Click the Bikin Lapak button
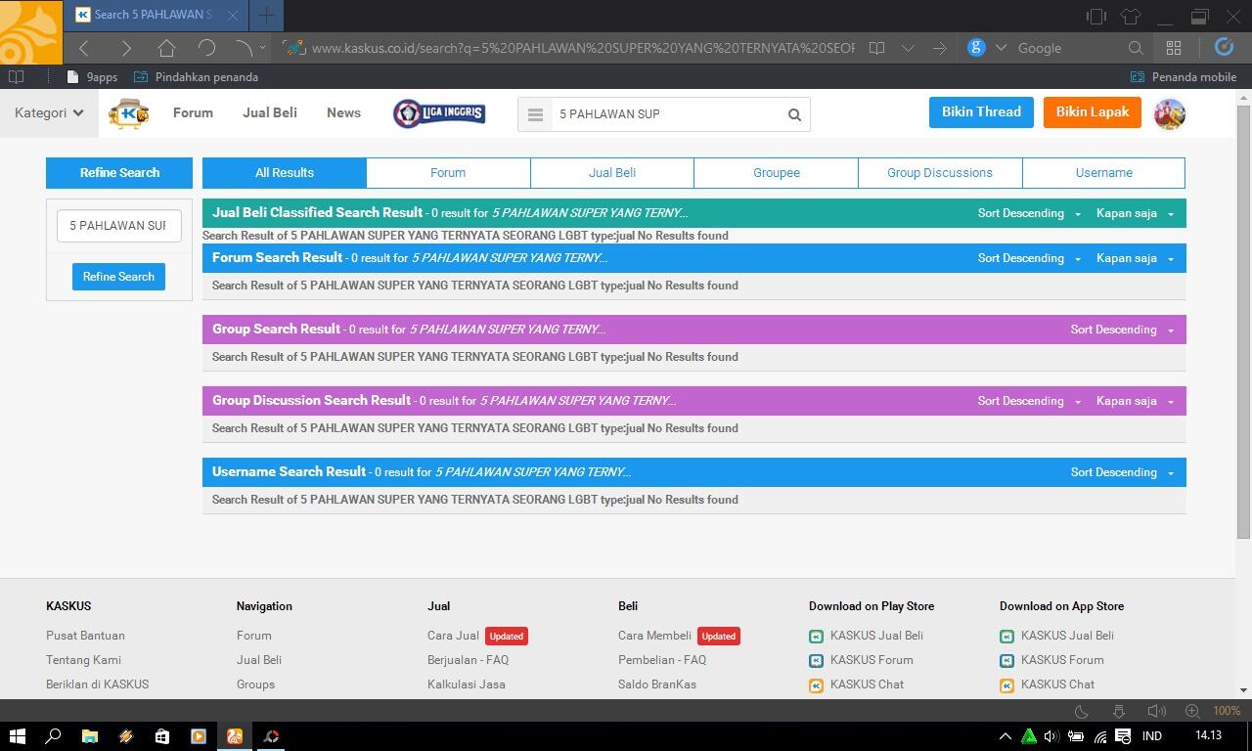This screenshot has width=1252, height=751. coord(1093,112)
